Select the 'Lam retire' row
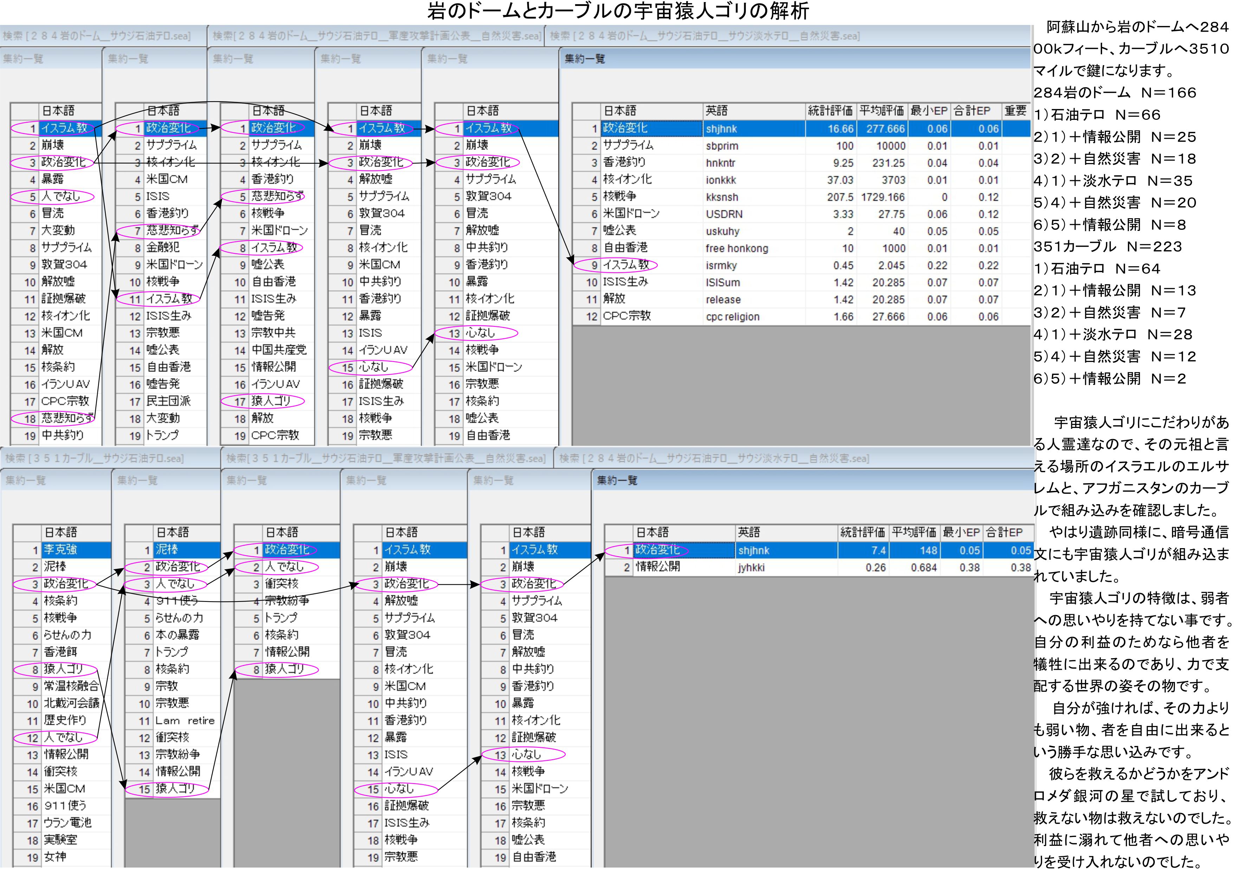This screenshot has width=1249, height=870. pyautogui.click(x=184, y=720)
